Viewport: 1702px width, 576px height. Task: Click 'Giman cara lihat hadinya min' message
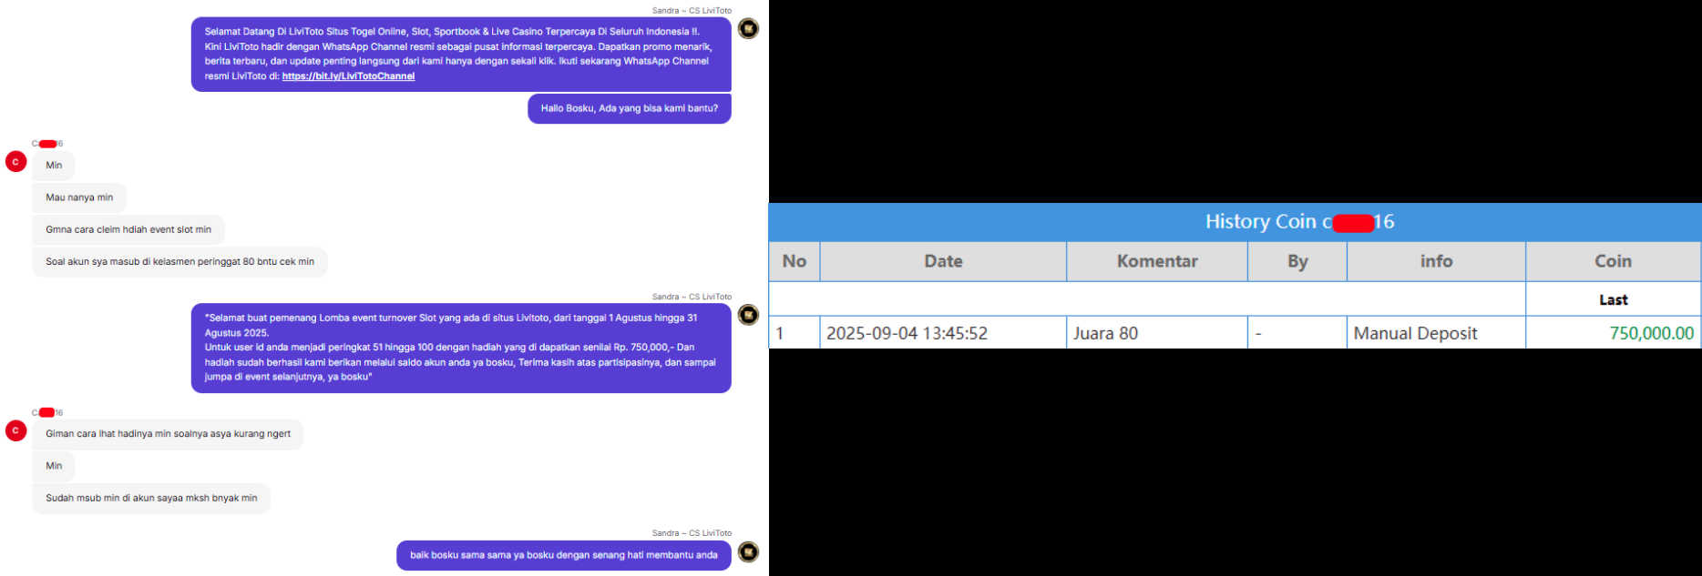point(168,434)
